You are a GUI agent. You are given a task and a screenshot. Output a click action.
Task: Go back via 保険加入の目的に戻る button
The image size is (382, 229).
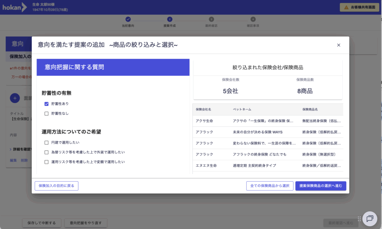(x=56, y=186)
